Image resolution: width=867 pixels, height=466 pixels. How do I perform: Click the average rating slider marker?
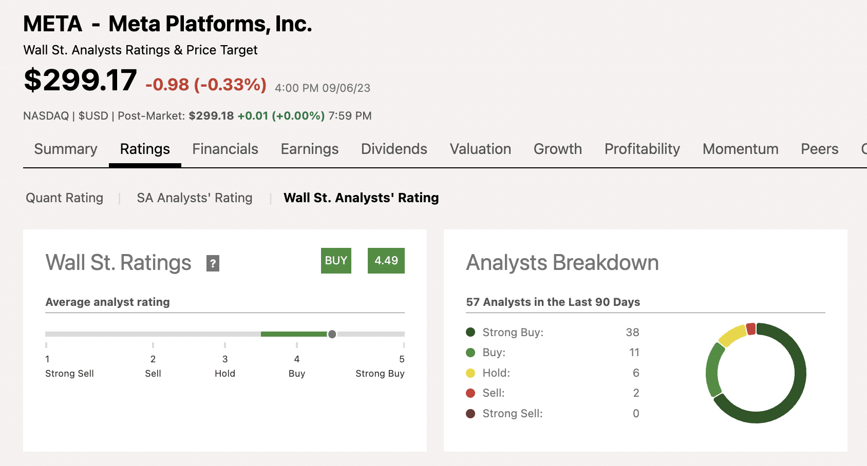point(332,334)
